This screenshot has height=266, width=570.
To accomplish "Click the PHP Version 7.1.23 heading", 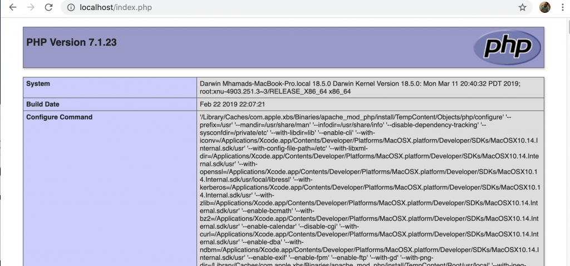I will (71, 42).
